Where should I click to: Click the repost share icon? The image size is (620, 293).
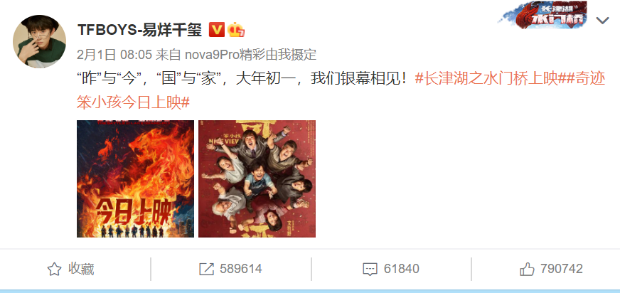tap(206, 270)
